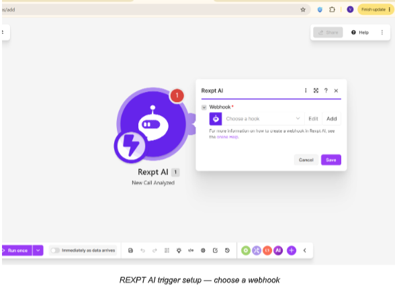Click Save in the dialog

pos(331,160)
